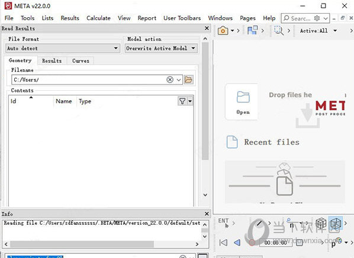Screen dimensions: 354x258
Task: Open the Contents filter dropdown arrow
Action: (190, 101)
